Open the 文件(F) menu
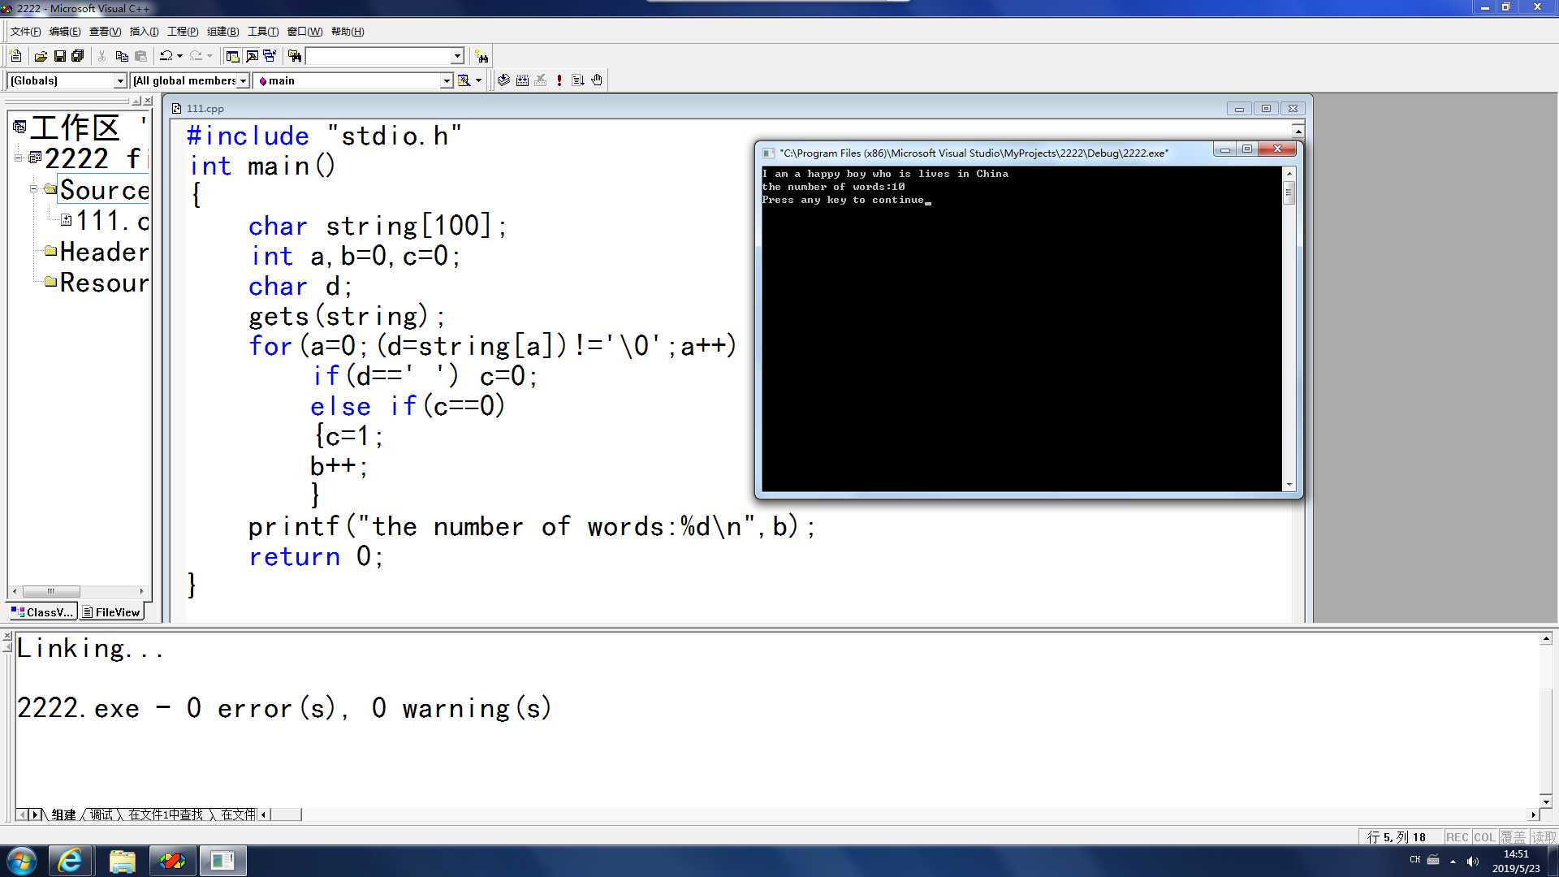The height and width of the screenshot is (877, 1559). (25, 32)
